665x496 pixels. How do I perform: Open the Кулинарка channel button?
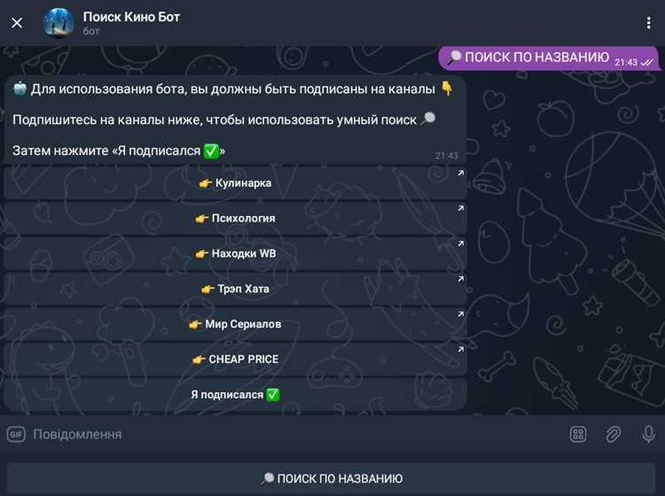coord(235,183)
